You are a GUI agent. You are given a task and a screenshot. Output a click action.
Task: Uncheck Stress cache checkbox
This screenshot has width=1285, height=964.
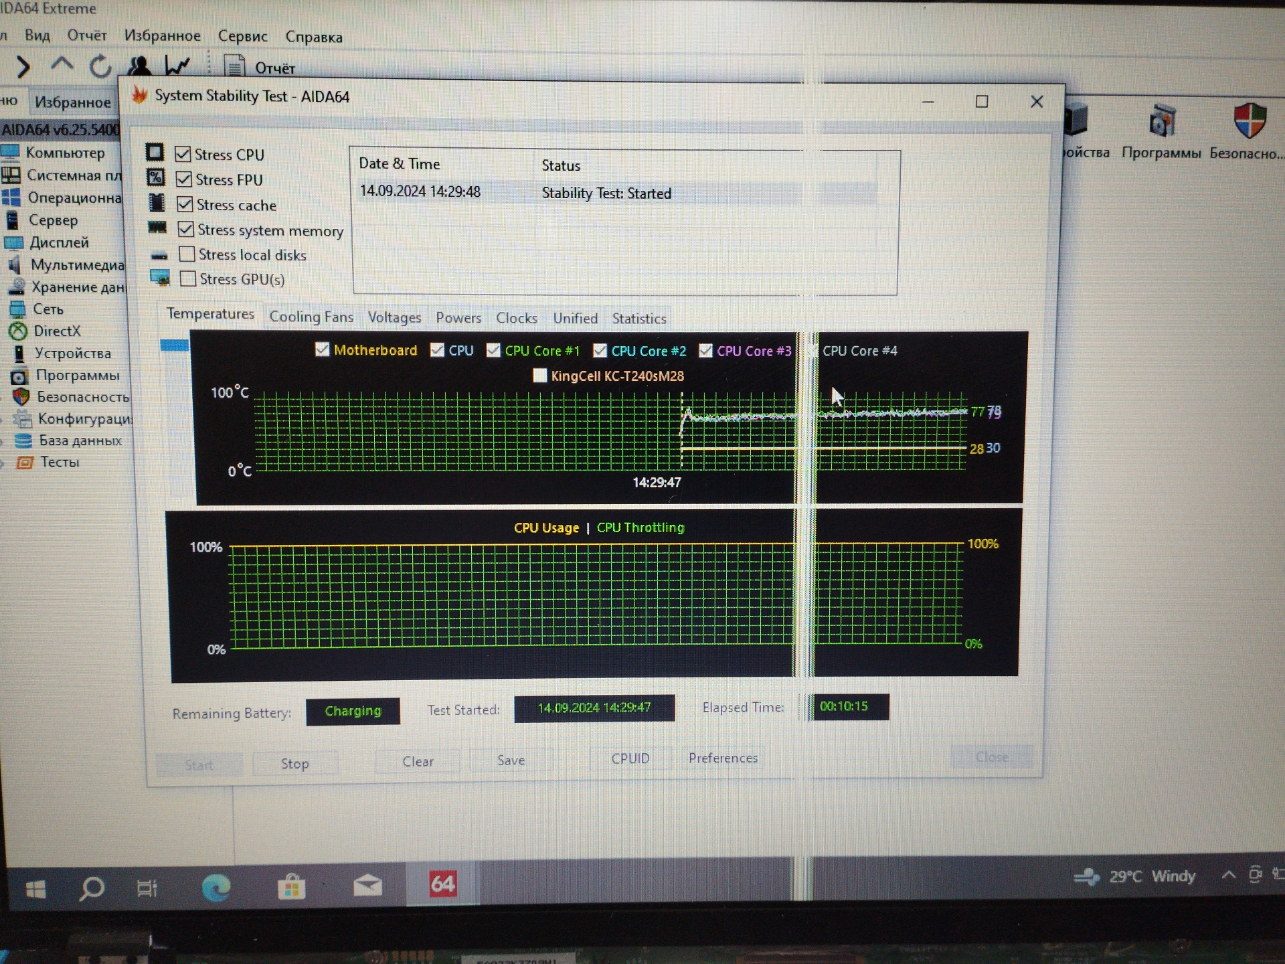185,204
